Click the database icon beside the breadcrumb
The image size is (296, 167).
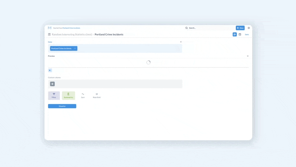click(x=49, y=35)
